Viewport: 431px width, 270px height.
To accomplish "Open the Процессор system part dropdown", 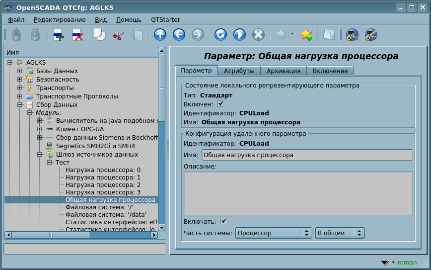I will tap(274, 233).
